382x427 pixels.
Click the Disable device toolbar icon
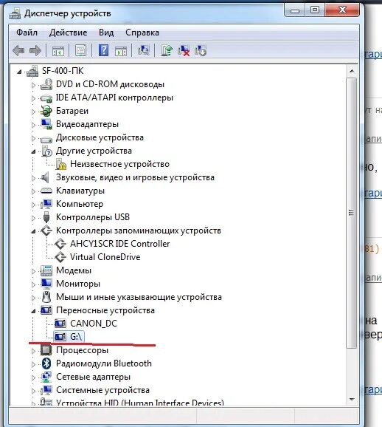tap(201, 51)
